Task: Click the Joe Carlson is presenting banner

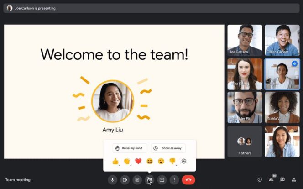Action: (151, 8)
